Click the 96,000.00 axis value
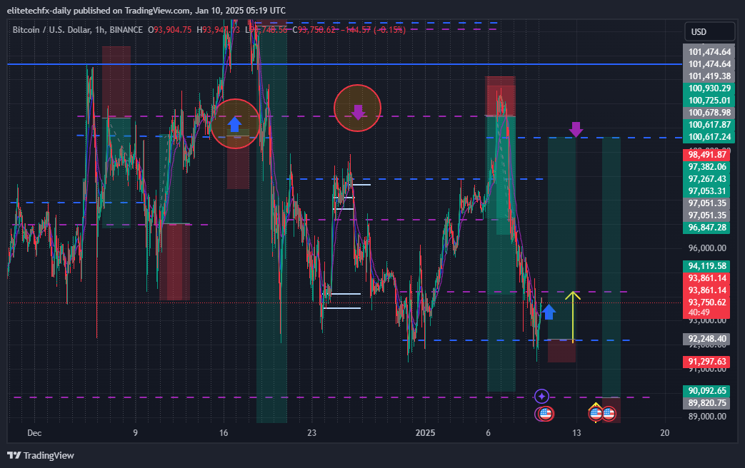The width and height of the screenshot is (745, 468). pos(707,248)
